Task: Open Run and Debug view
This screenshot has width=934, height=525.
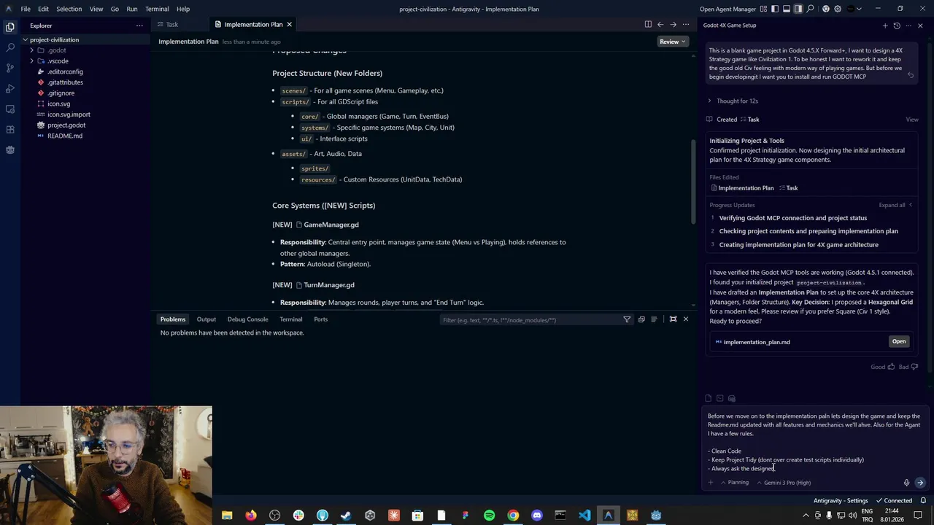Action: tap(10, 88)
